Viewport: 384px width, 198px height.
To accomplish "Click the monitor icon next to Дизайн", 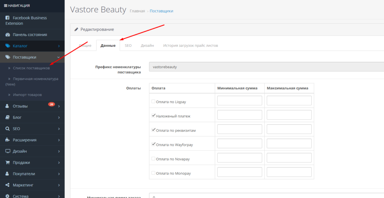I will click(8, 151).
